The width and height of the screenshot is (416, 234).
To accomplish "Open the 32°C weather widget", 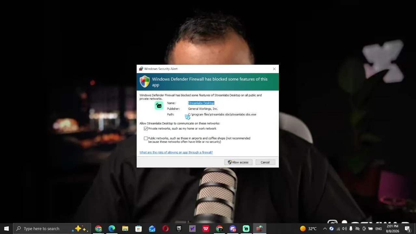I will [308, 228].
